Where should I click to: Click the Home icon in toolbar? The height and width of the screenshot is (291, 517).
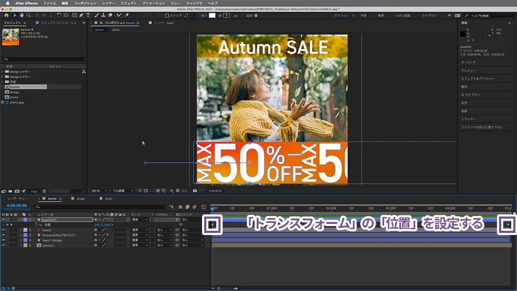6,15
